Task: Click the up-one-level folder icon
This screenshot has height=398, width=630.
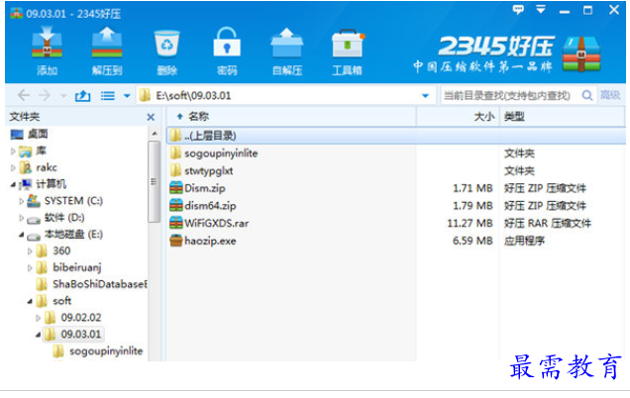Action: tap(82, 96)
